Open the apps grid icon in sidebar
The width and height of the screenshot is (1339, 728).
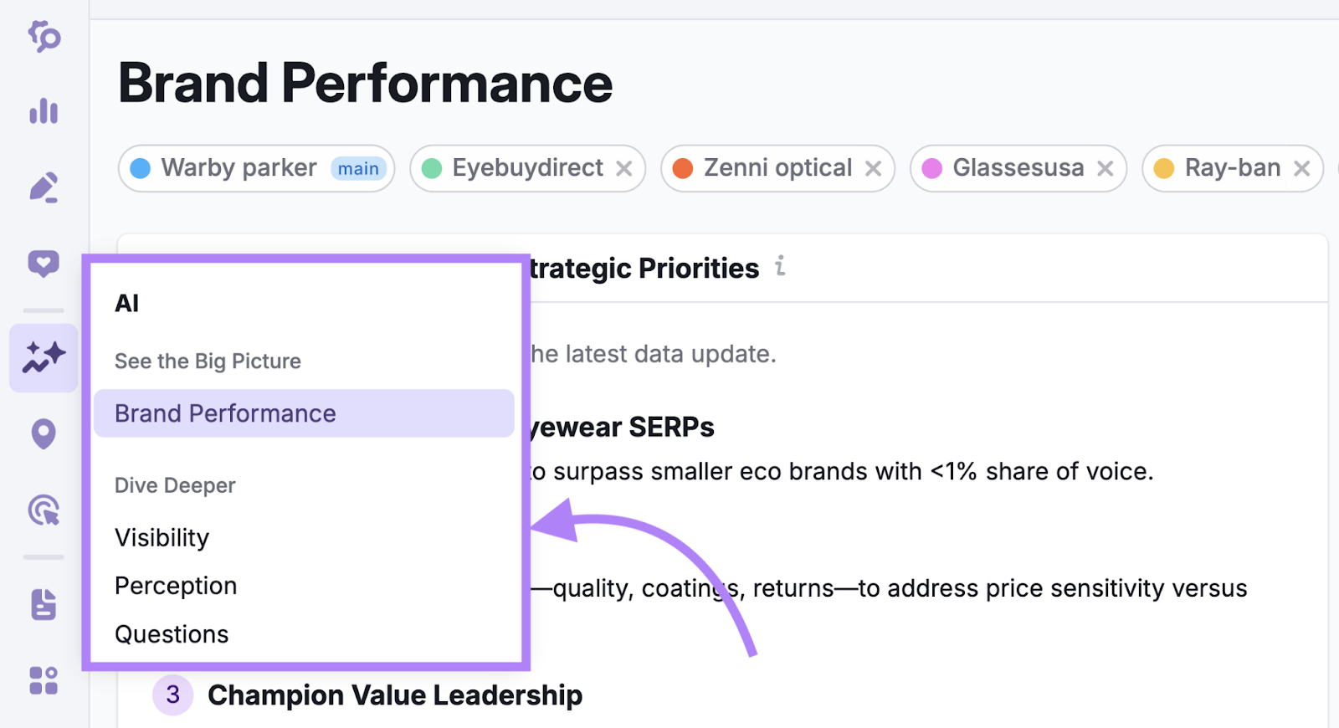(x=44, y=682)
